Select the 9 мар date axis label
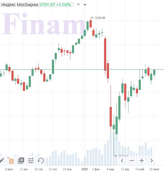The height and width of the screenshot is (173, 164). pos(111,169)
